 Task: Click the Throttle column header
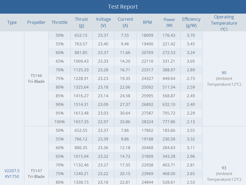click(x=59, y=22)
